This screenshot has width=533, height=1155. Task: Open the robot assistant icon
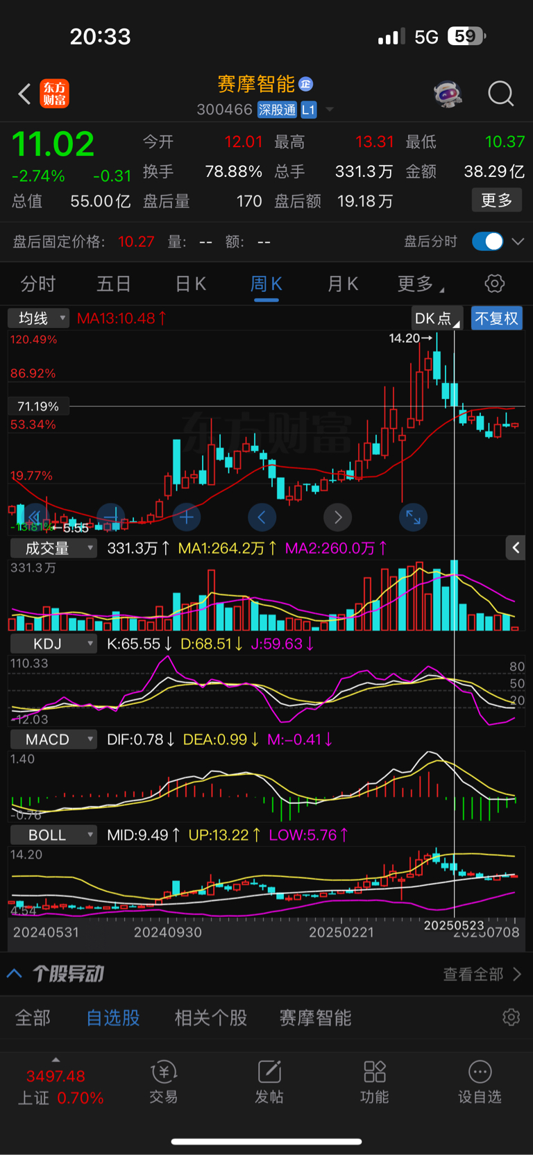click(x=448, y=94)
